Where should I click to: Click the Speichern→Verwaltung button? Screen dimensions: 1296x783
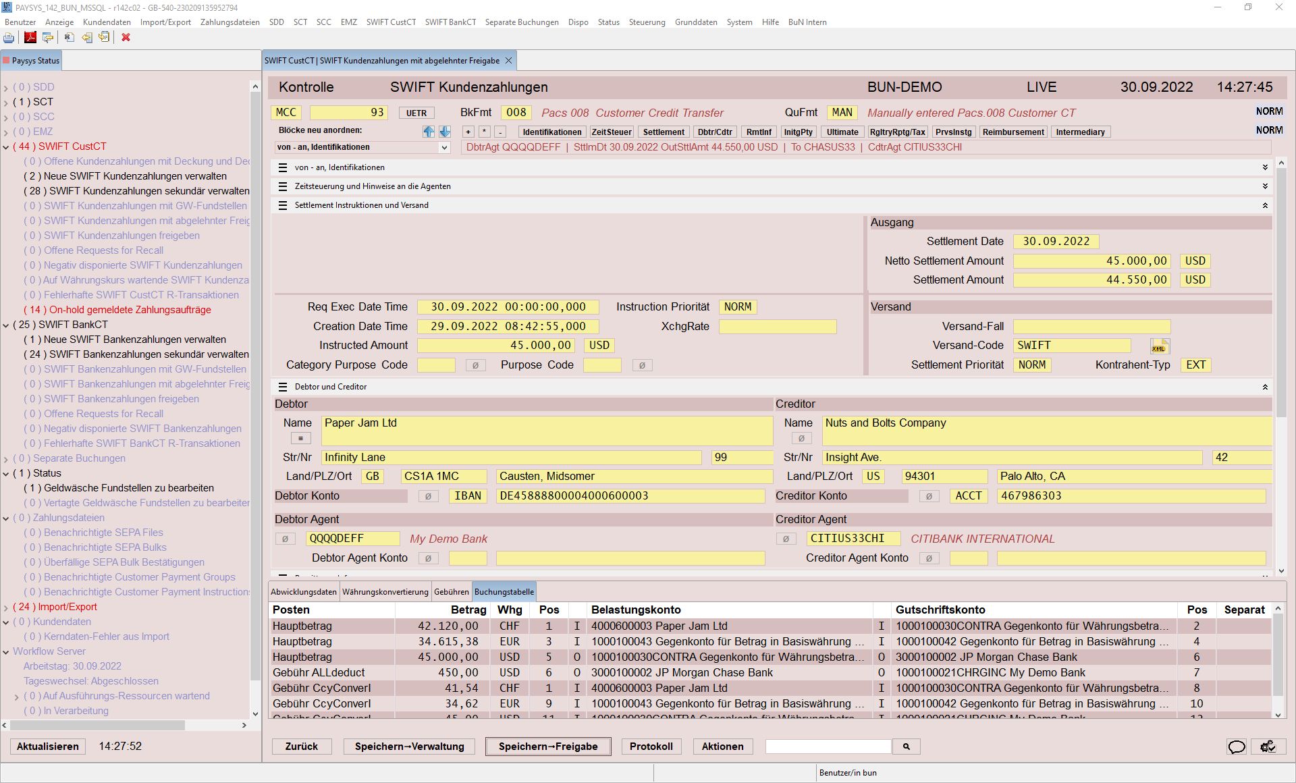(x=409, y=747)
